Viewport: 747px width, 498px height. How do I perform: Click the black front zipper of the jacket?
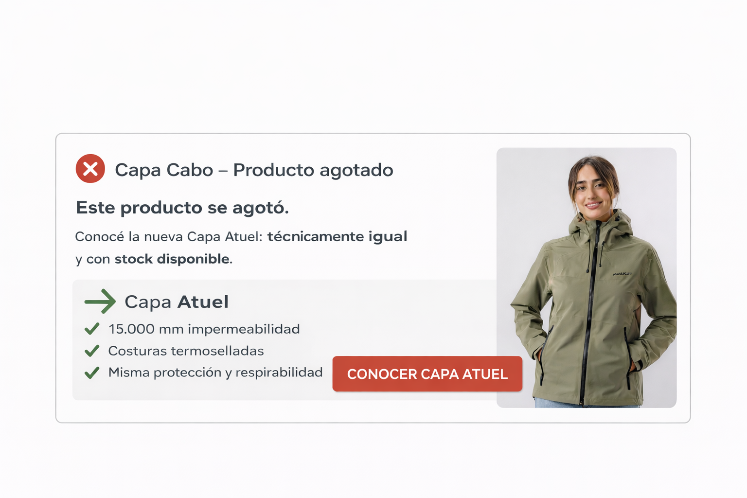tap(589, 311)
